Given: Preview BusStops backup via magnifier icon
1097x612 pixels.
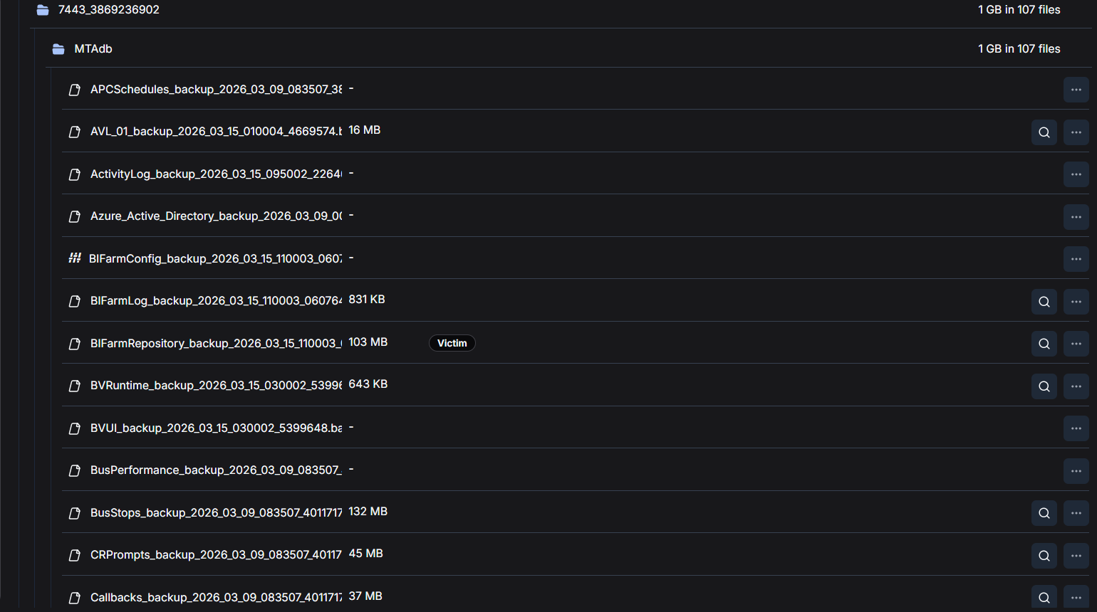Looking at the screenshot, I should pos(1044,513).
